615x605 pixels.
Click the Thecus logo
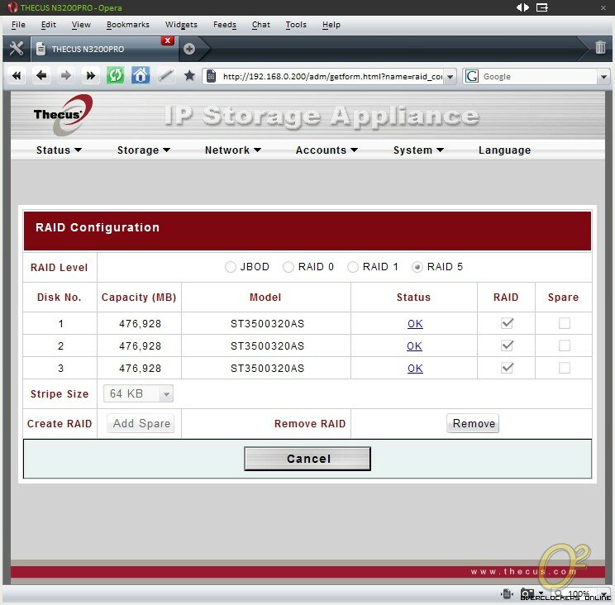[x=63, y=115]
